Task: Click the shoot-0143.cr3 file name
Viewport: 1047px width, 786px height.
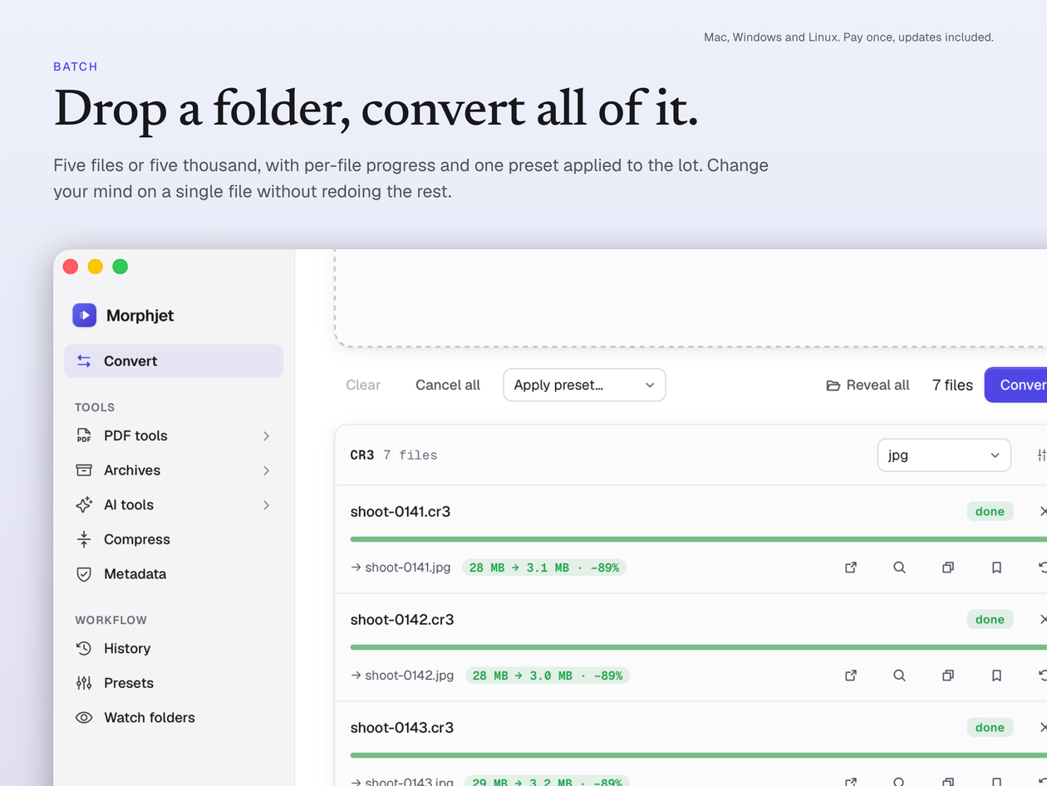Action: click(x=402, y=728)
